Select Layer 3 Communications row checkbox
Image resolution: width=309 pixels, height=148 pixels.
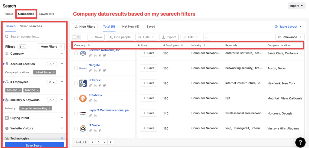click(x=76, y=113)
